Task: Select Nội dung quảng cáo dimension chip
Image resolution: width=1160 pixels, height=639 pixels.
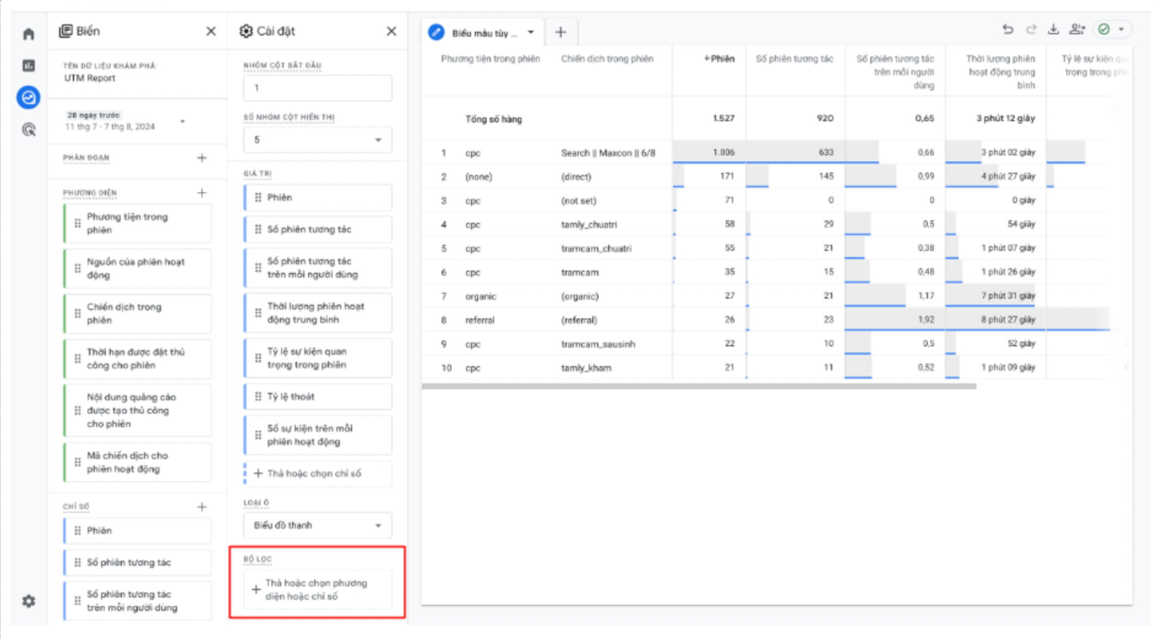Action: coord(138,410)
